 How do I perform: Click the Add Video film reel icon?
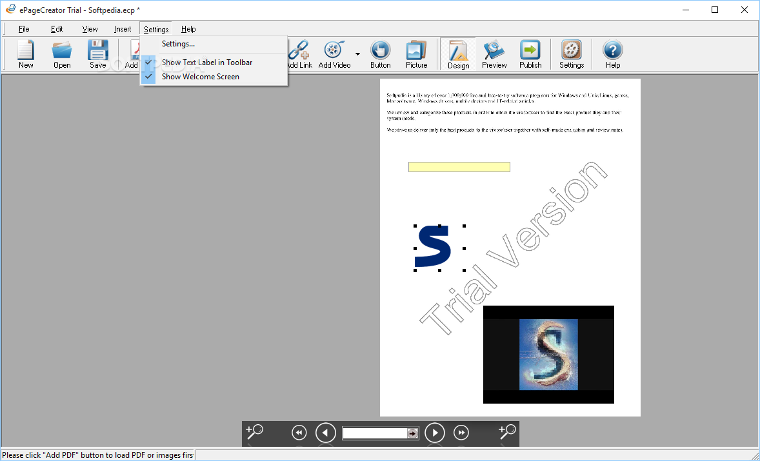(334, 54)
